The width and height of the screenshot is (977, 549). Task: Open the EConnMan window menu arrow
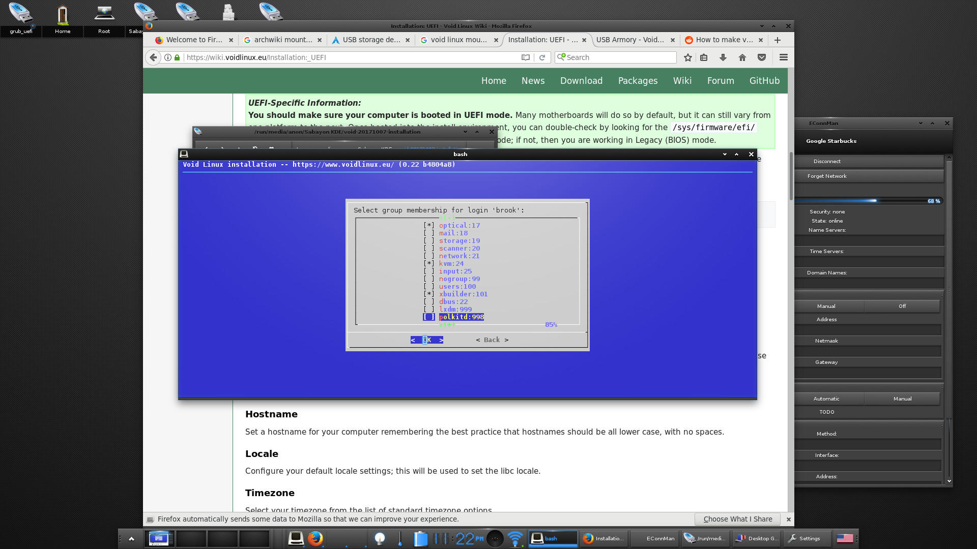tap(921, 123)
